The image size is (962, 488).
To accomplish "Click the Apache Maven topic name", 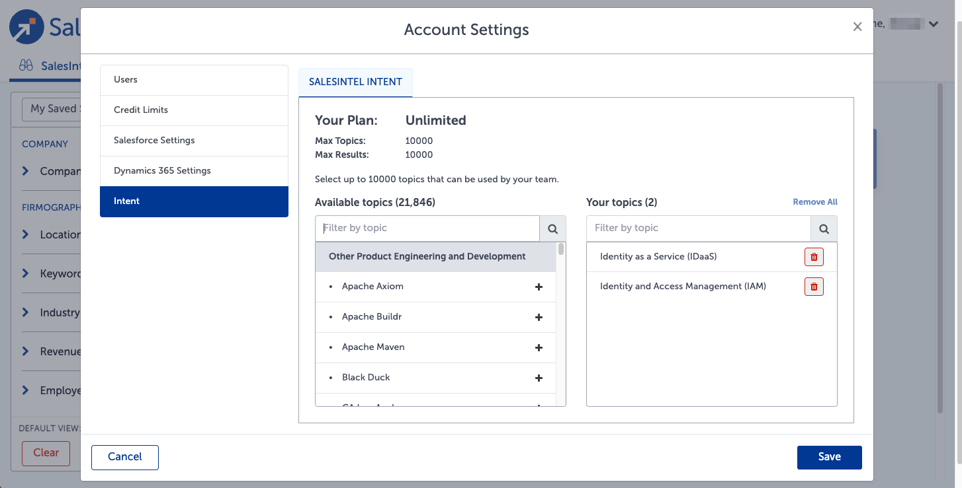I will tap(373, 347).
